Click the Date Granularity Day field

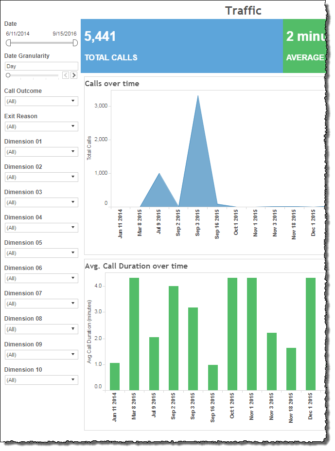[41, 66]
